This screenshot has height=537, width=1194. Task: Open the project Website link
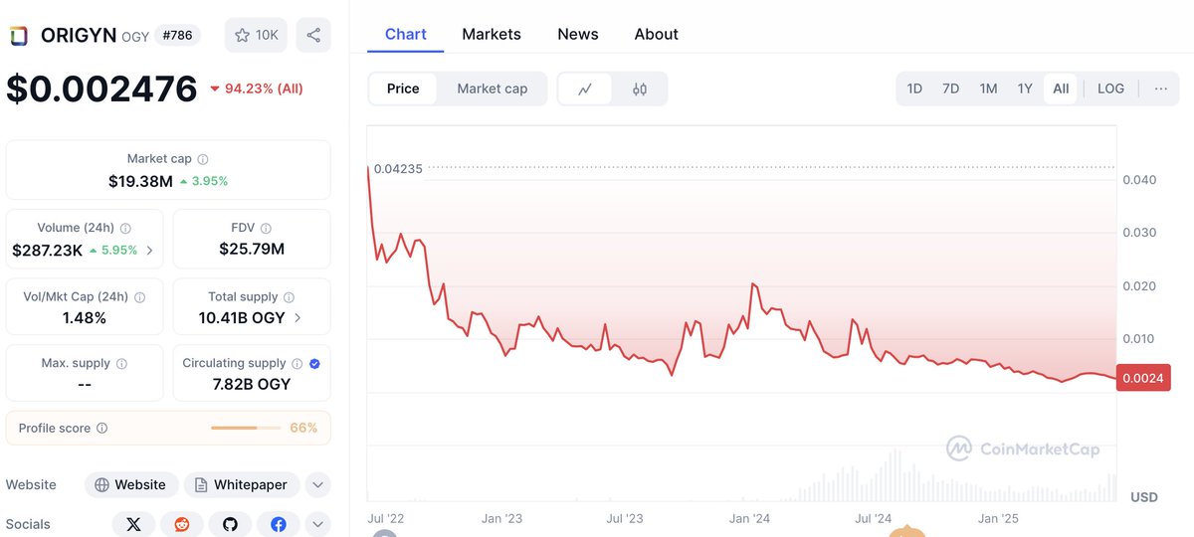point(131,485)
